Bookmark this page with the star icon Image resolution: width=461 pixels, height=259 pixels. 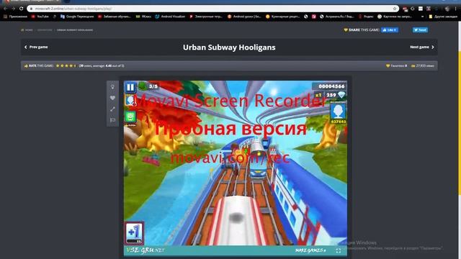[395, 9]
